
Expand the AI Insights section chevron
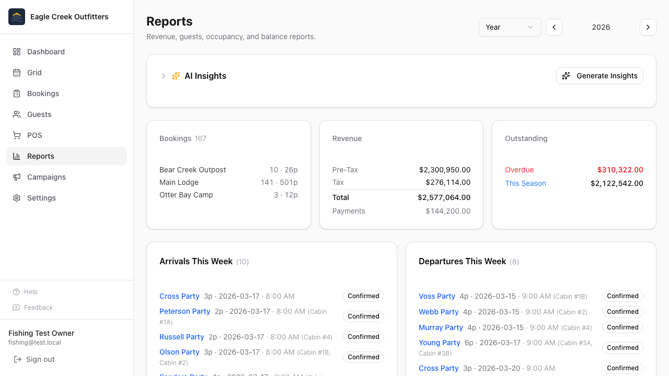pos(163,76)
